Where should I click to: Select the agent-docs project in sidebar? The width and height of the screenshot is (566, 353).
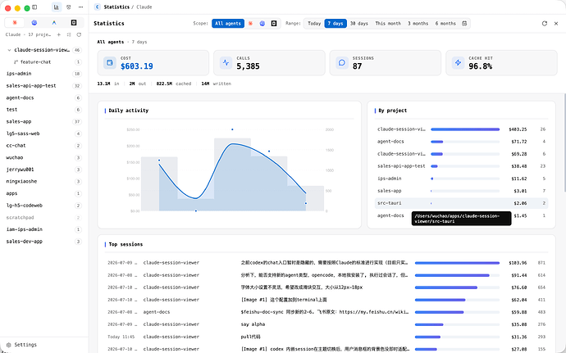click(44, 97)
